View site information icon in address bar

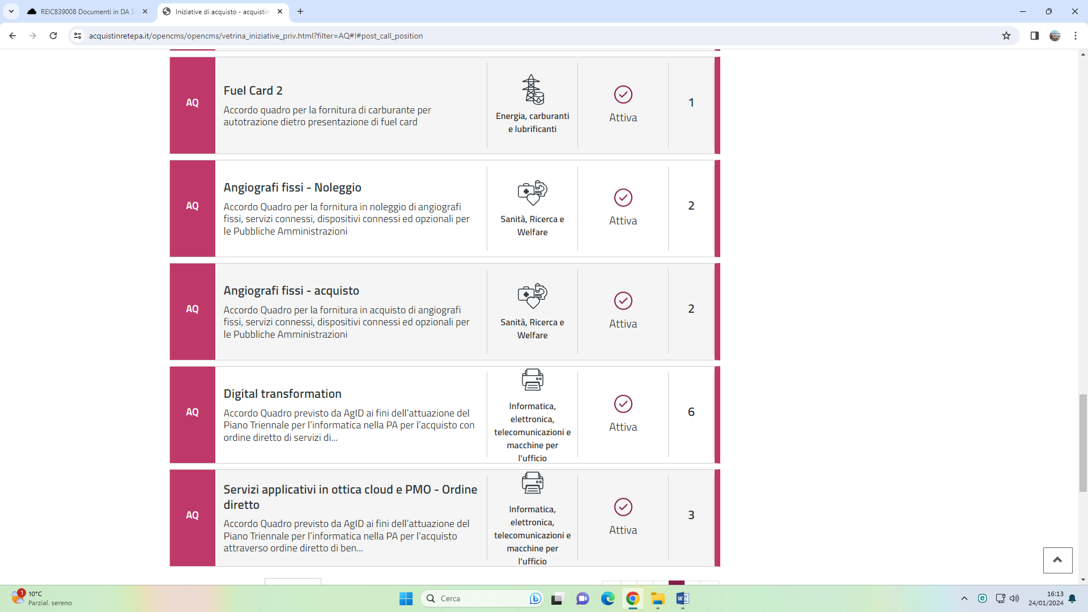78,36
